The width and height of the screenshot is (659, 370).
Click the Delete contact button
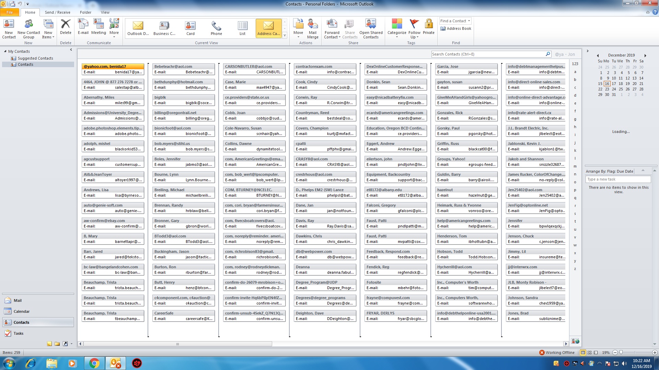[x=66, y=29]
